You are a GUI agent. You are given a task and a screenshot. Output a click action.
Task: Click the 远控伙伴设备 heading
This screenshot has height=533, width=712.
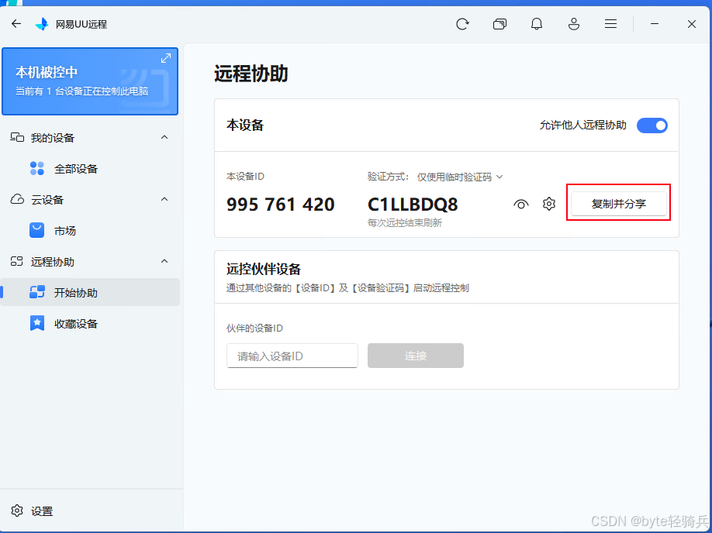click(264, 269)
